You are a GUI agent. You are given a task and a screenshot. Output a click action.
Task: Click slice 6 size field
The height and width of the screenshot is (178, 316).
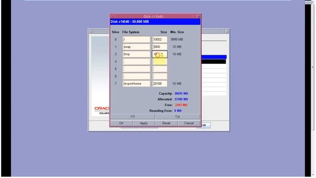tap(159, 76)
